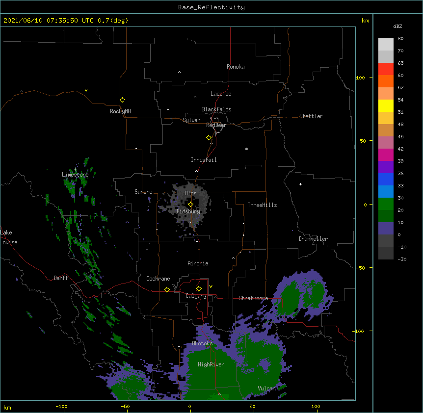Select the bright green swatch between 30 and 20
The image size is (423, 413).
coord(386,204)
